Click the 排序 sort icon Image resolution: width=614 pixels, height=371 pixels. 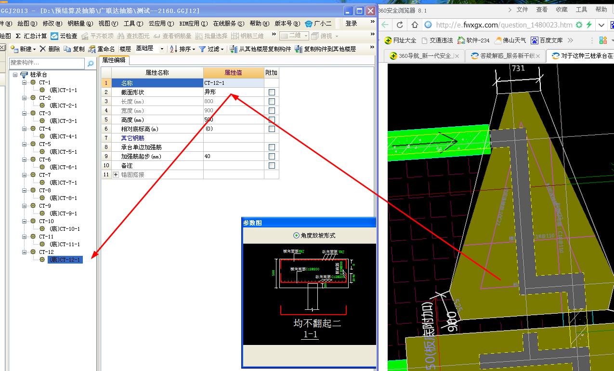pos(175,49)
